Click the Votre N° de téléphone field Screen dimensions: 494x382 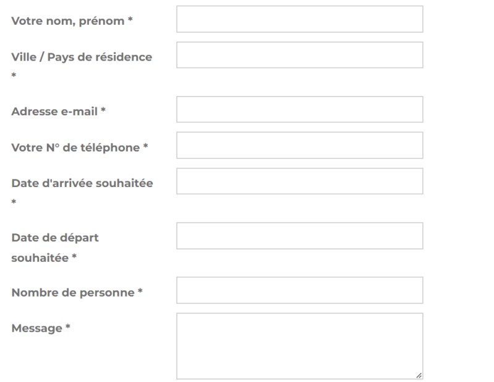299,145
